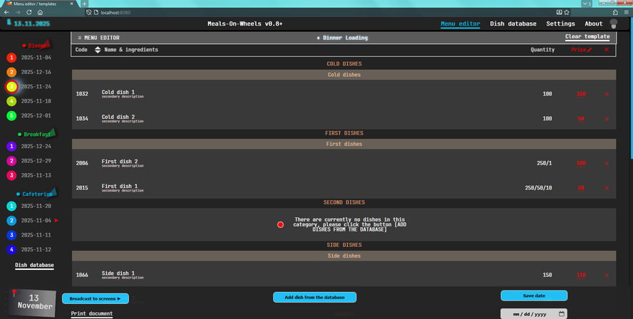Delete First dish 1 with red X
633x319 pixels.
(607, 188)
